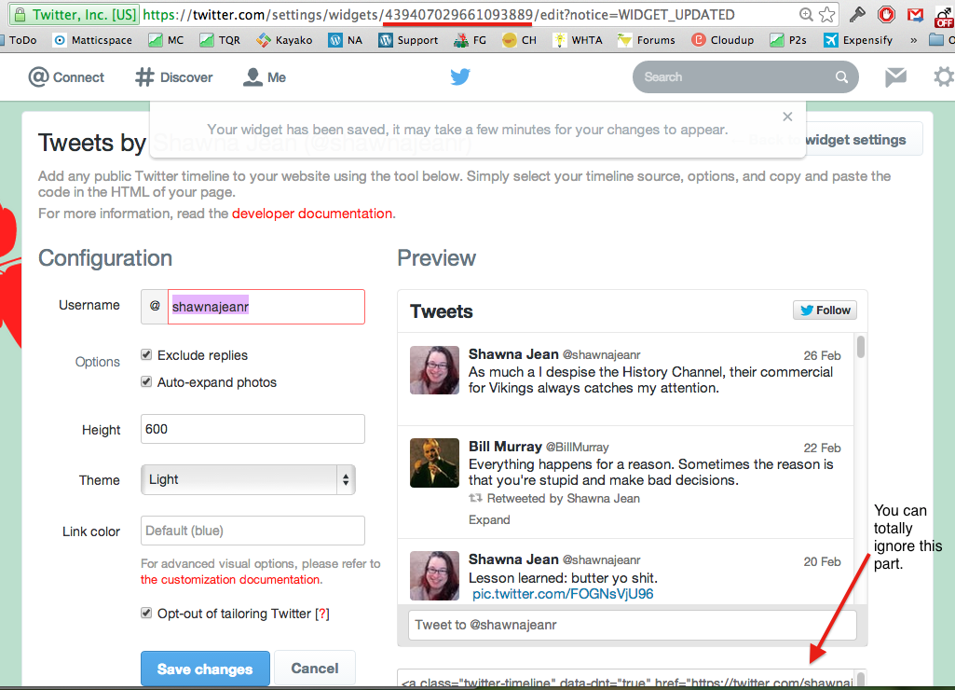The height and width of the screenshot is (690, 955).
Task: Open the Theme dropdown set to Light
Action: [248, 480]
